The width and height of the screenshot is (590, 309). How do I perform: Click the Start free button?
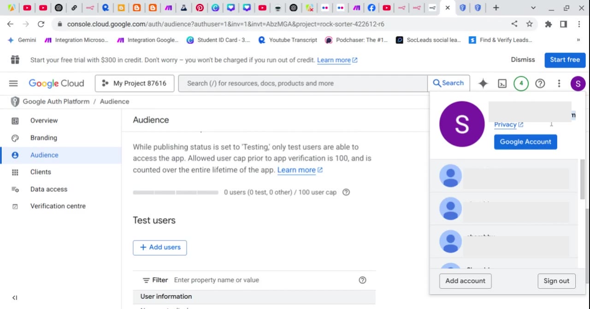(565, 59)
